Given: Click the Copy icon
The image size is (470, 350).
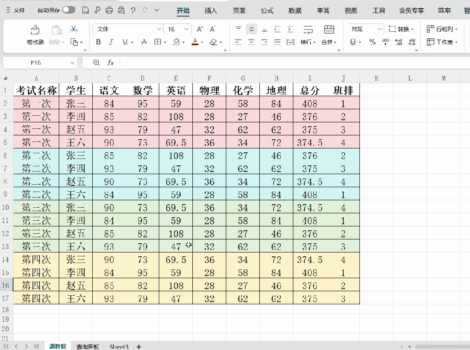Looking at the screenshot, I should (x=74, y=42).
